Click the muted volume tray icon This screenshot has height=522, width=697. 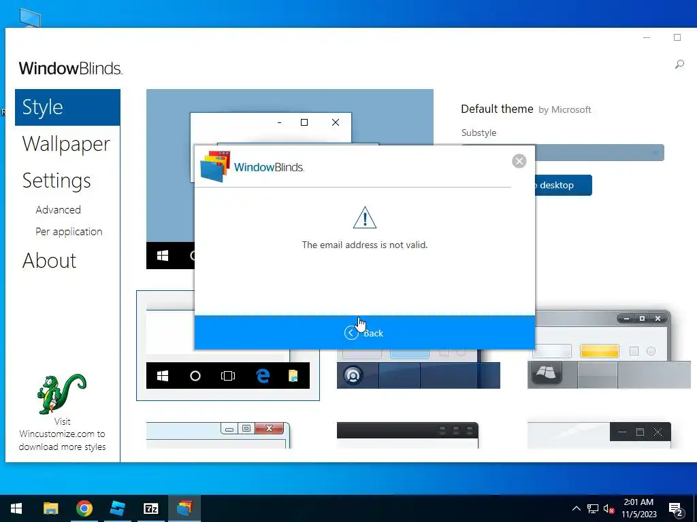coord(609,508)
